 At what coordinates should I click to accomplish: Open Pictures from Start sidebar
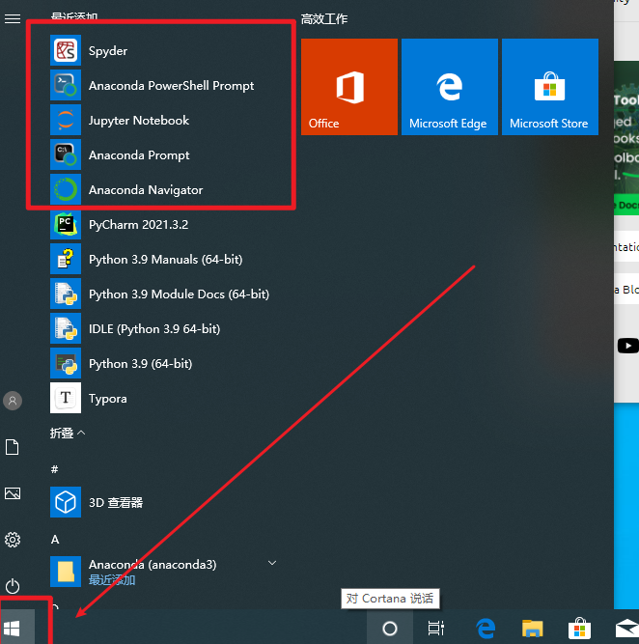coord(13,493)
